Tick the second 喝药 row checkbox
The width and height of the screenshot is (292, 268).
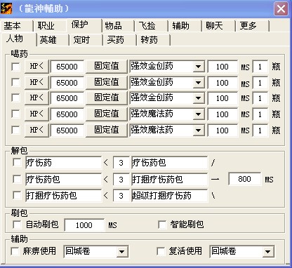[x=16, y=82]
